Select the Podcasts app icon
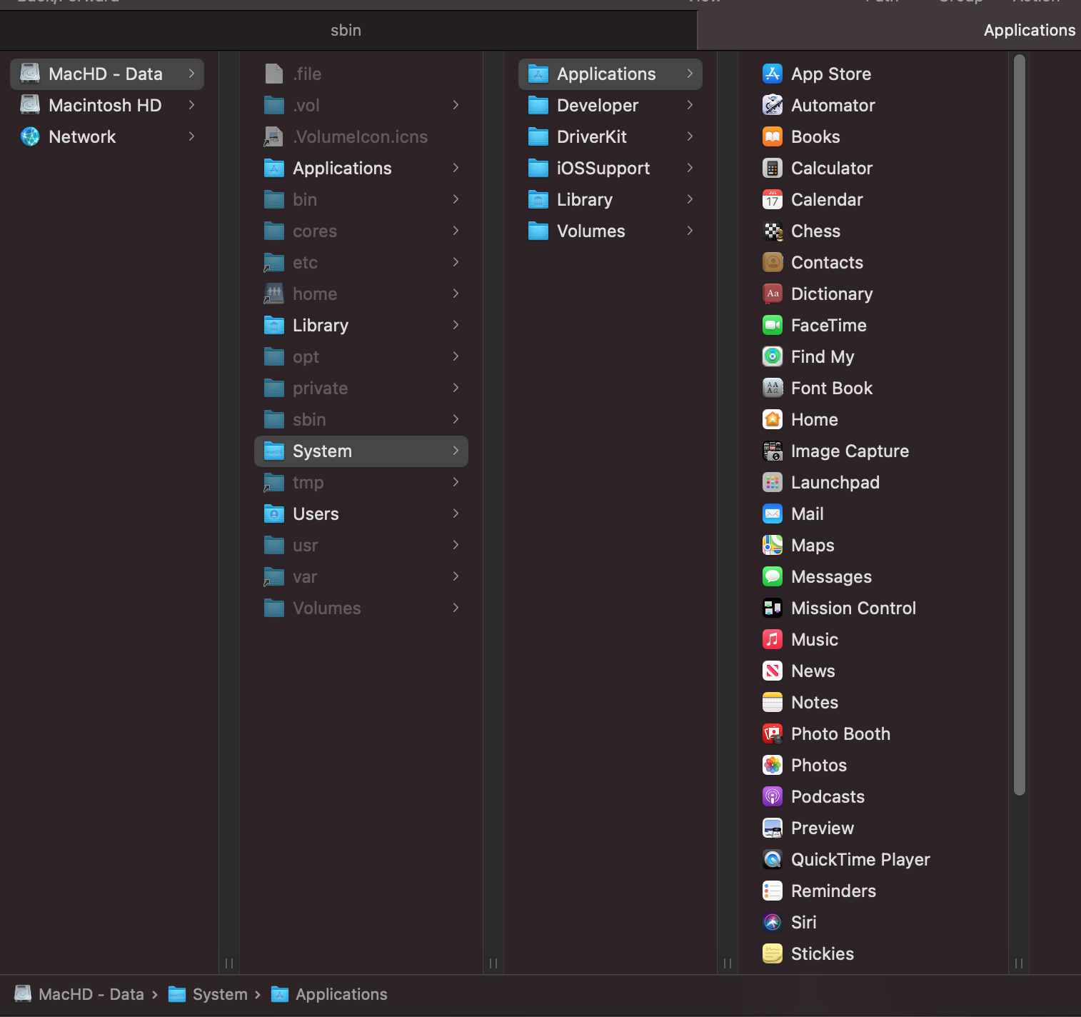 (773, 796)
